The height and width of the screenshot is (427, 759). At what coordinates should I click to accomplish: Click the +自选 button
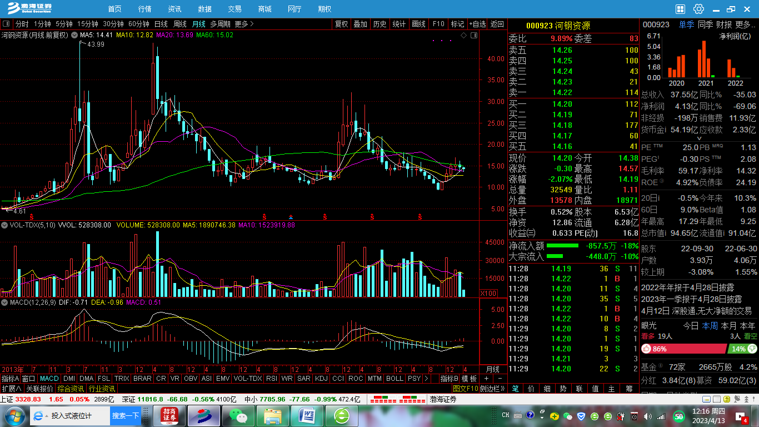click(477, 24)
